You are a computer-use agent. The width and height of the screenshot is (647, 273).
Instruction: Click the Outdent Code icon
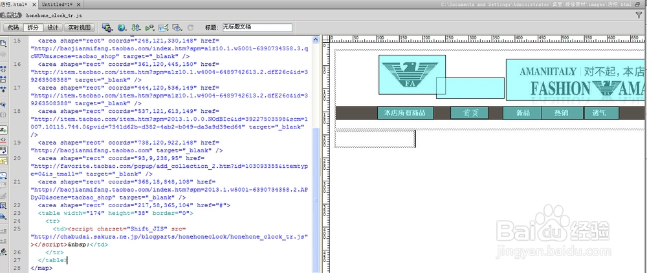tap(4, 241)
